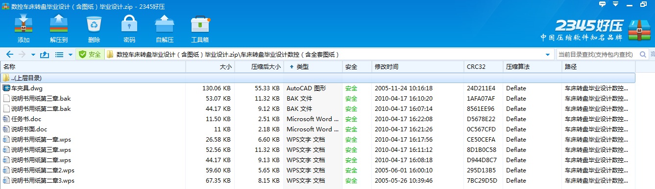The height and width of the screenshot is (189, 655).
Task: Sort by 名称 column header
Action: [x=93, y=66]
